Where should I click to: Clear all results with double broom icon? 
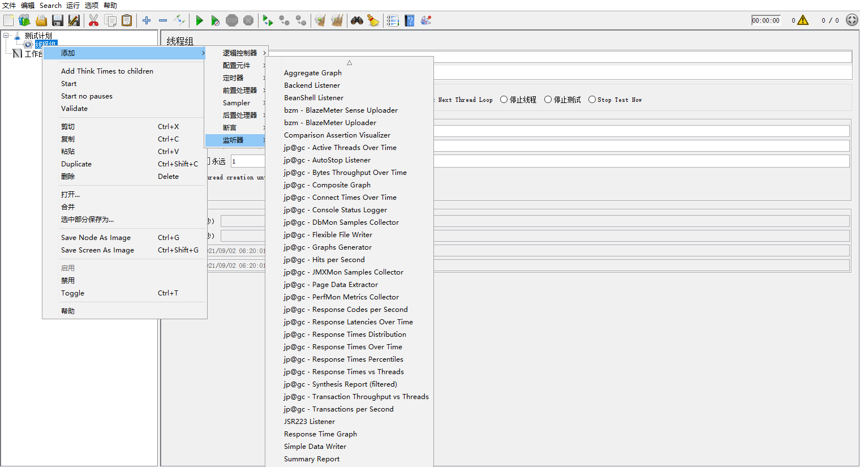pyautogui.click(x=337, y=20)
